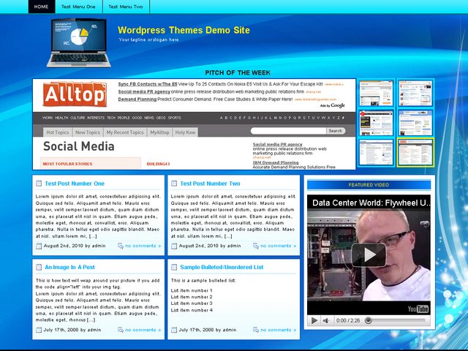Open the Sync FB Contacts ad link
Screen dimensions: 468x351
(148, 84)
